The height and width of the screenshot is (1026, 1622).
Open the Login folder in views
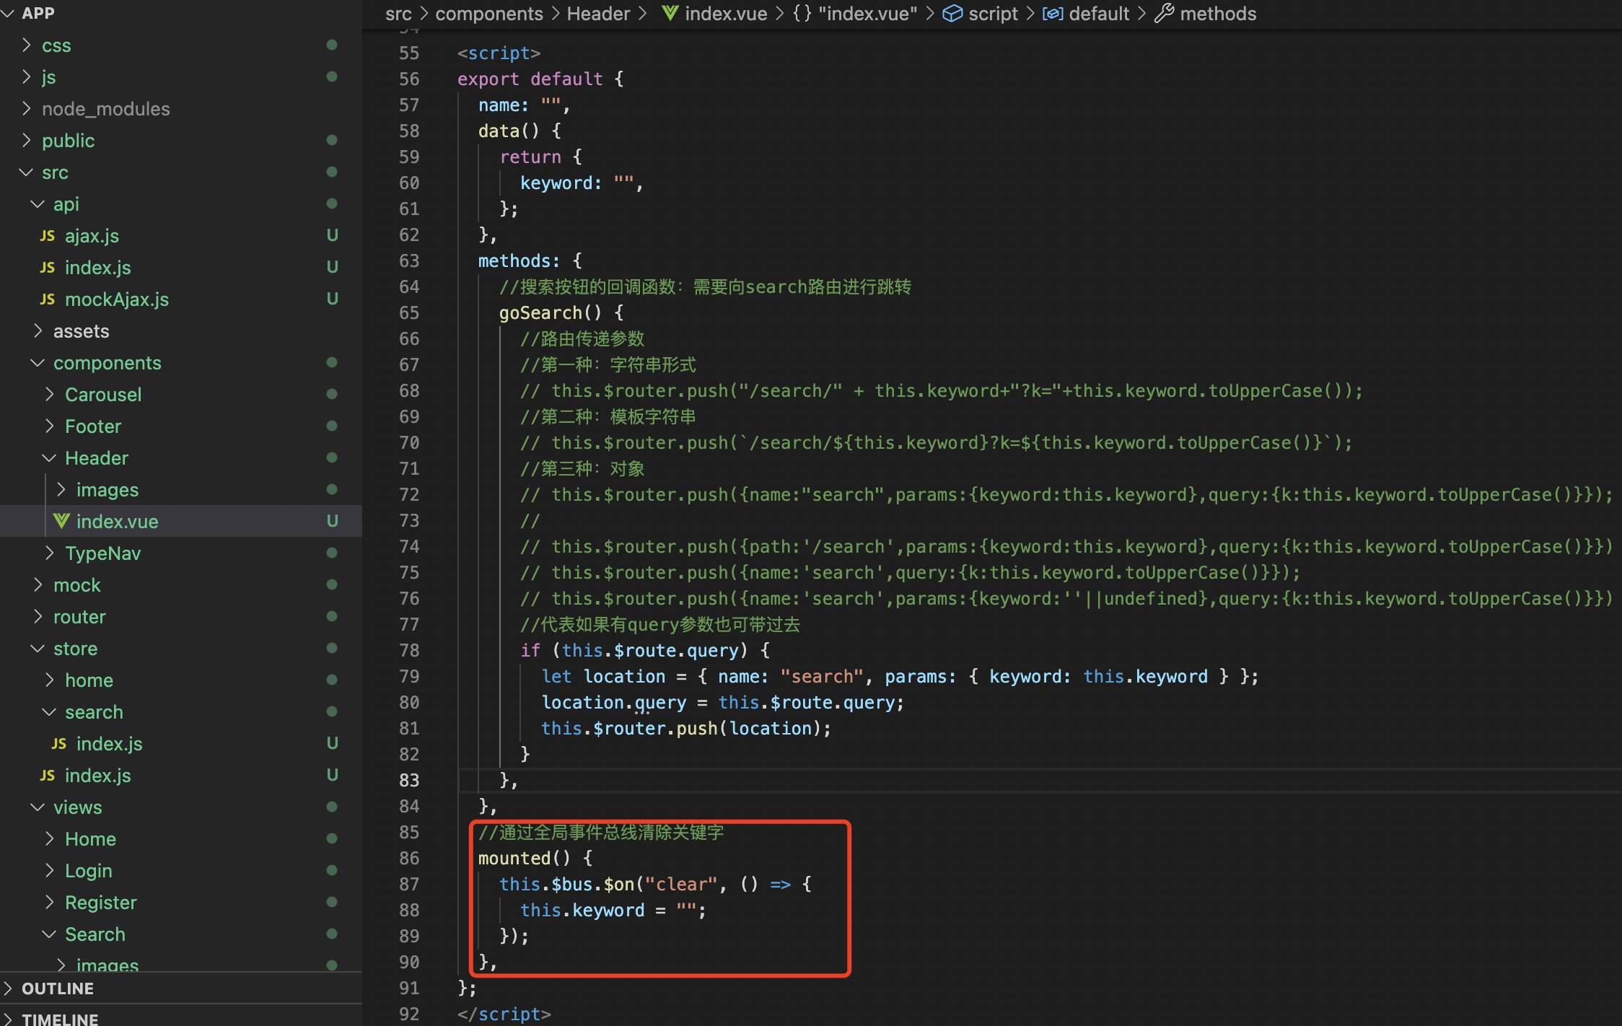coord(88,871)
